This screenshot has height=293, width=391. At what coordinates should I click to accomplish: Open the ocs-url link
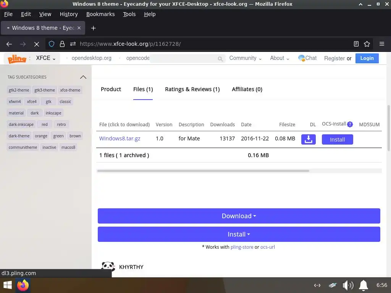point(268,247)
